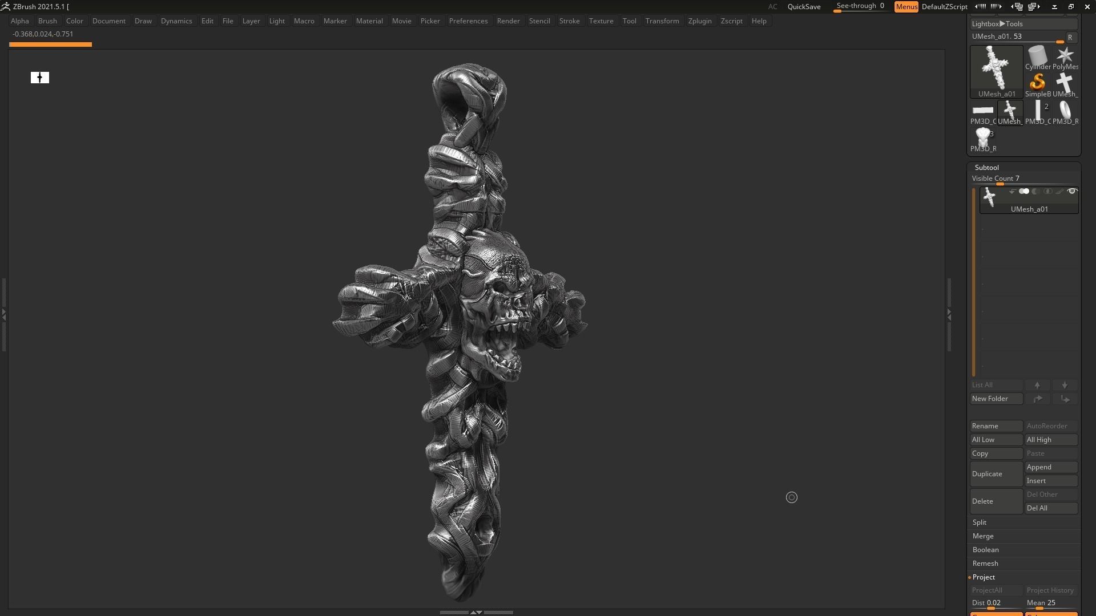Image resolution: width=1096 pixels, height=616 pixels.
Task: Open the Preferences menu
Action: coord(468,21)
